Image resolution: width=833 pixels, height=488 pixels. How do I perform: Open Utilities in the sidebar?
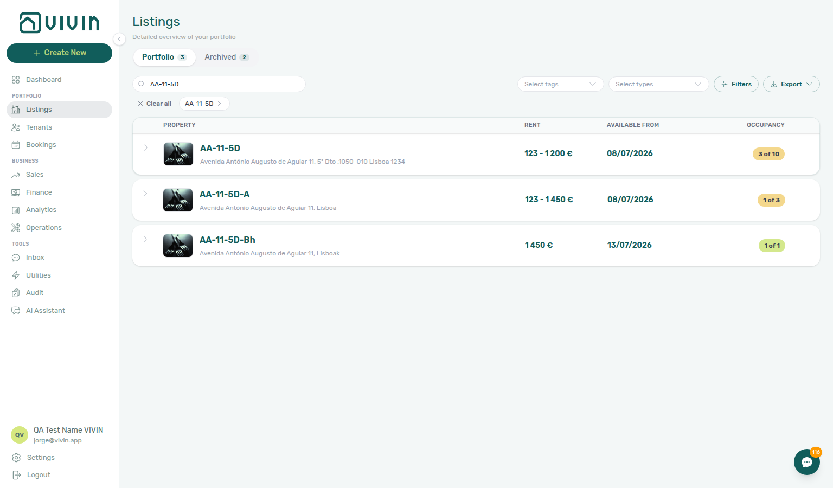click(59, 275)
